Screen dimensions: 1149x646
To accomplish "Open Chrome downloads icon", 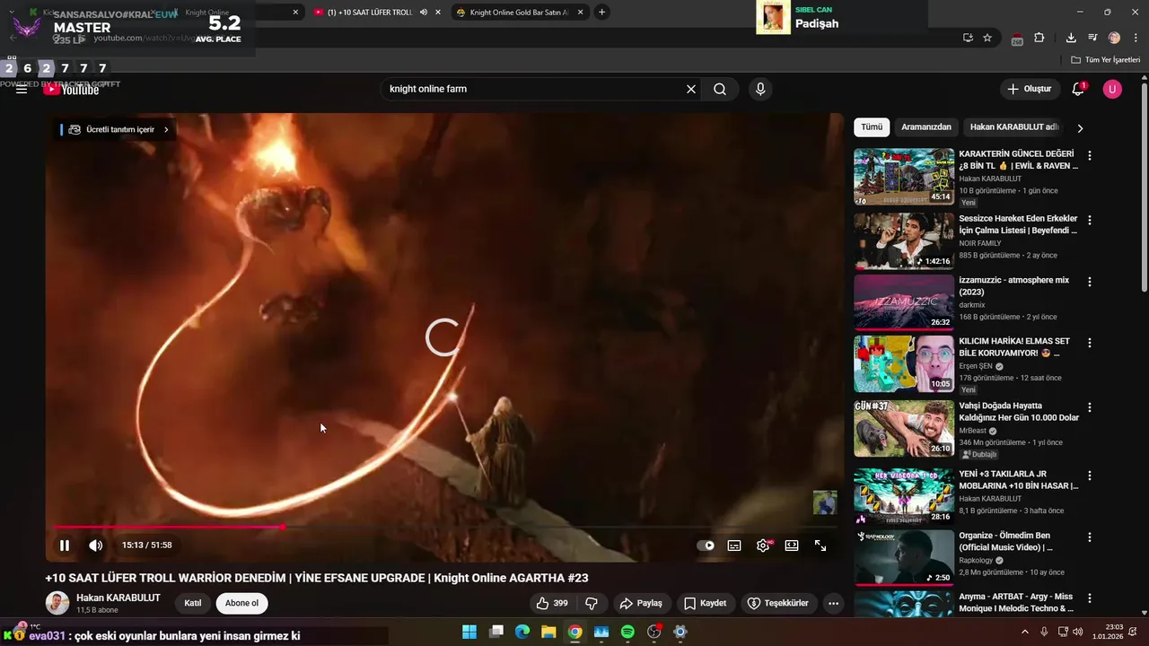I will click(x=1071, y=38).
